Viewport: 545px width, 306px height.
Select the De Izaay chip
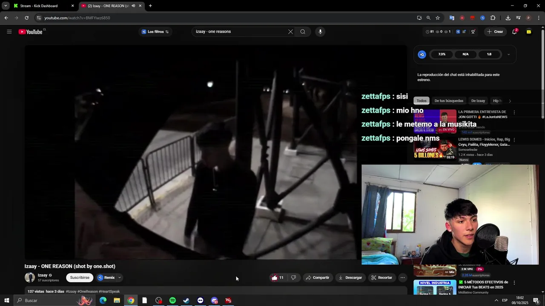478,101
